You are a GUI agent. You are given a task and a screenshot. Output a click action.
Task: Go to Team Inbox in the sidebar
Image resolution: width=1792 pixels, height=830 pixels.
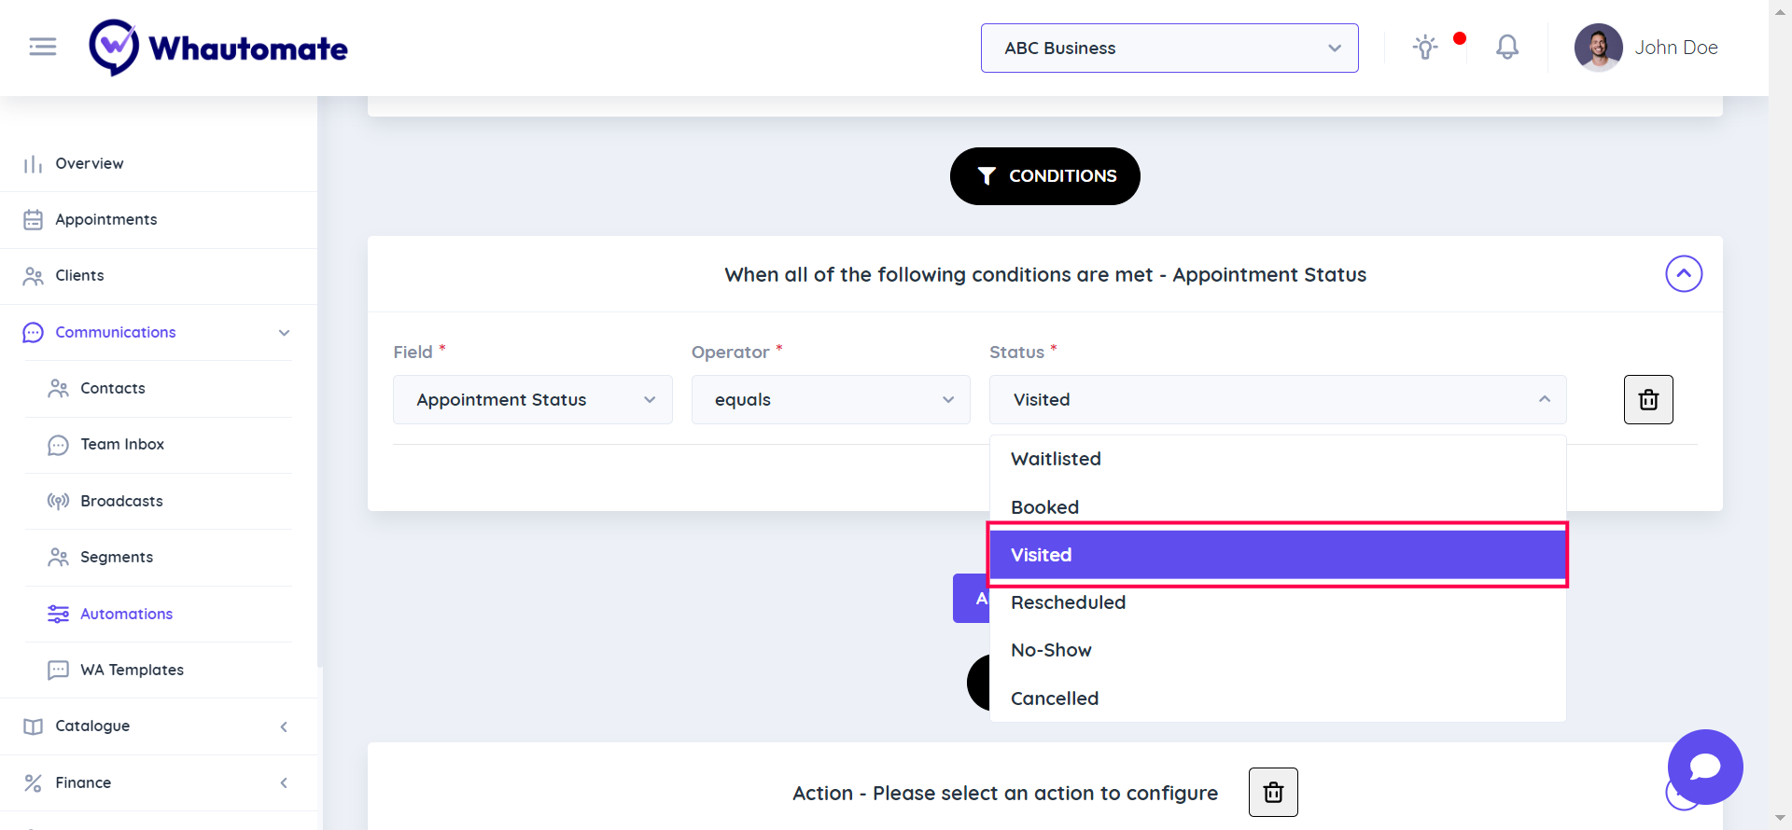[x=122, y=445]
